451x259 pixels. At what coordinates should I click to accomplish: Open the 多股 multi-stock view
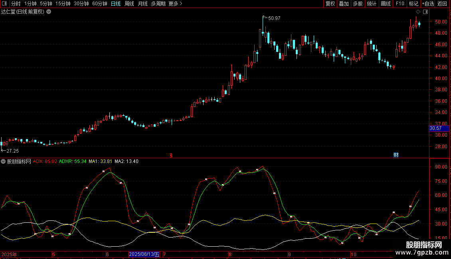pyautogui.click(x=358, y=4)
